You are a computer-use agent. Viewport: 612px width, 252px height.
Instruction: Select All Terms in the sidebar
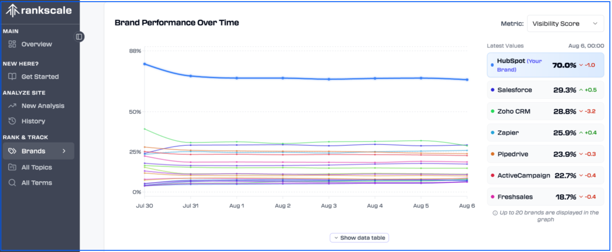click(x=37, y=183)
